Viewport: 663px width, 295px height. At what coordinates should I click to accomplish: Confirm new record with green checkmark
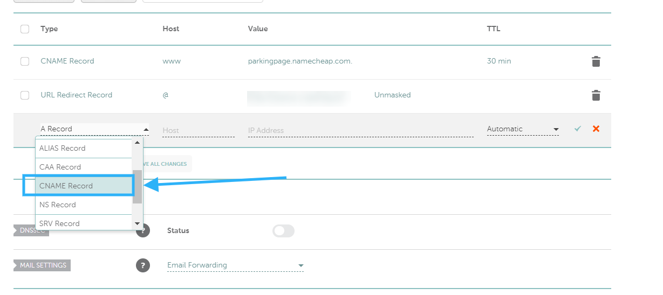pyautogui.click(x=578, y=129)
